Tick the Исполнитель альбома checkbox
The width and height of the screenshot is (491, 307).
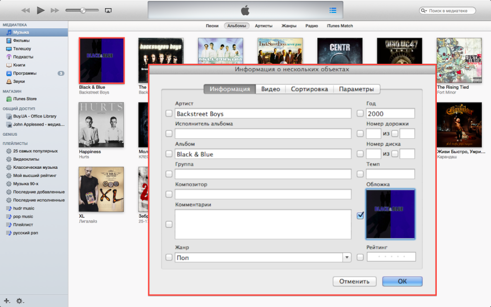(169, 134)
